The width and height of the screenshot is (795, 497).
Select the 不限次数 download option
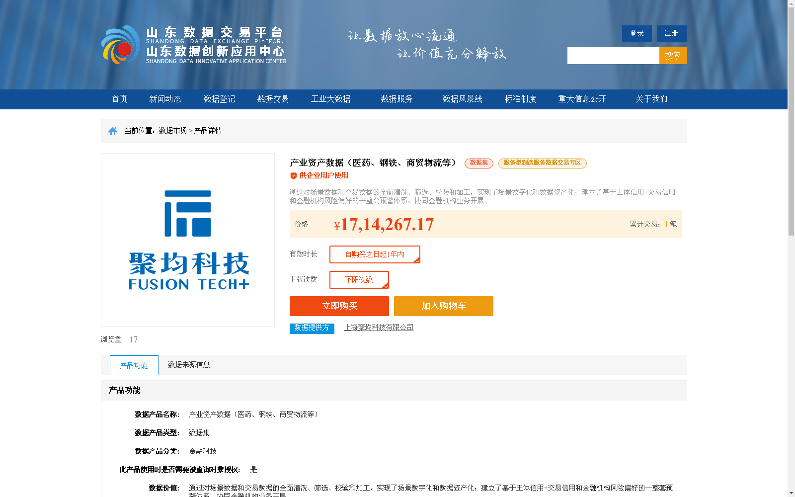(x=359, y=280)
